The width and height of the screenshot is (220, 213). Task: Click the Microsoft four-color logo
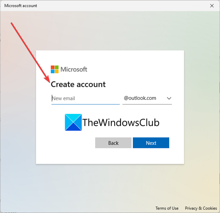point(55,69)
